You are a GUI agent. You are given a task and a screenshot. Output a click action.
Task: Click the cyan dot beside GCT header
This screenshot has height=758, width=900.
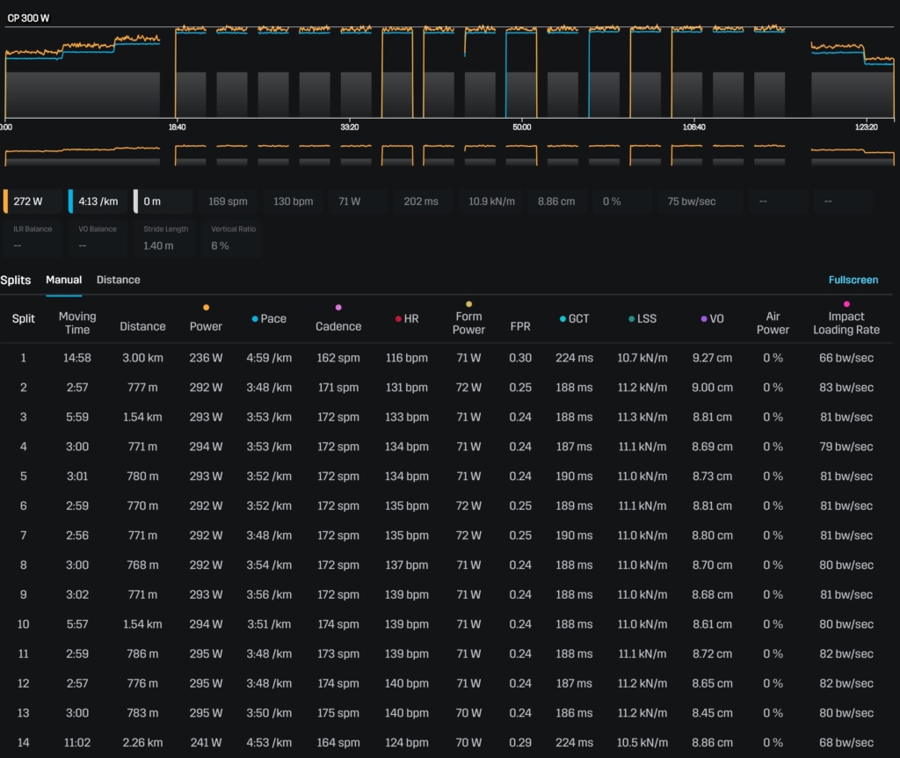click(x=562, y=319)
